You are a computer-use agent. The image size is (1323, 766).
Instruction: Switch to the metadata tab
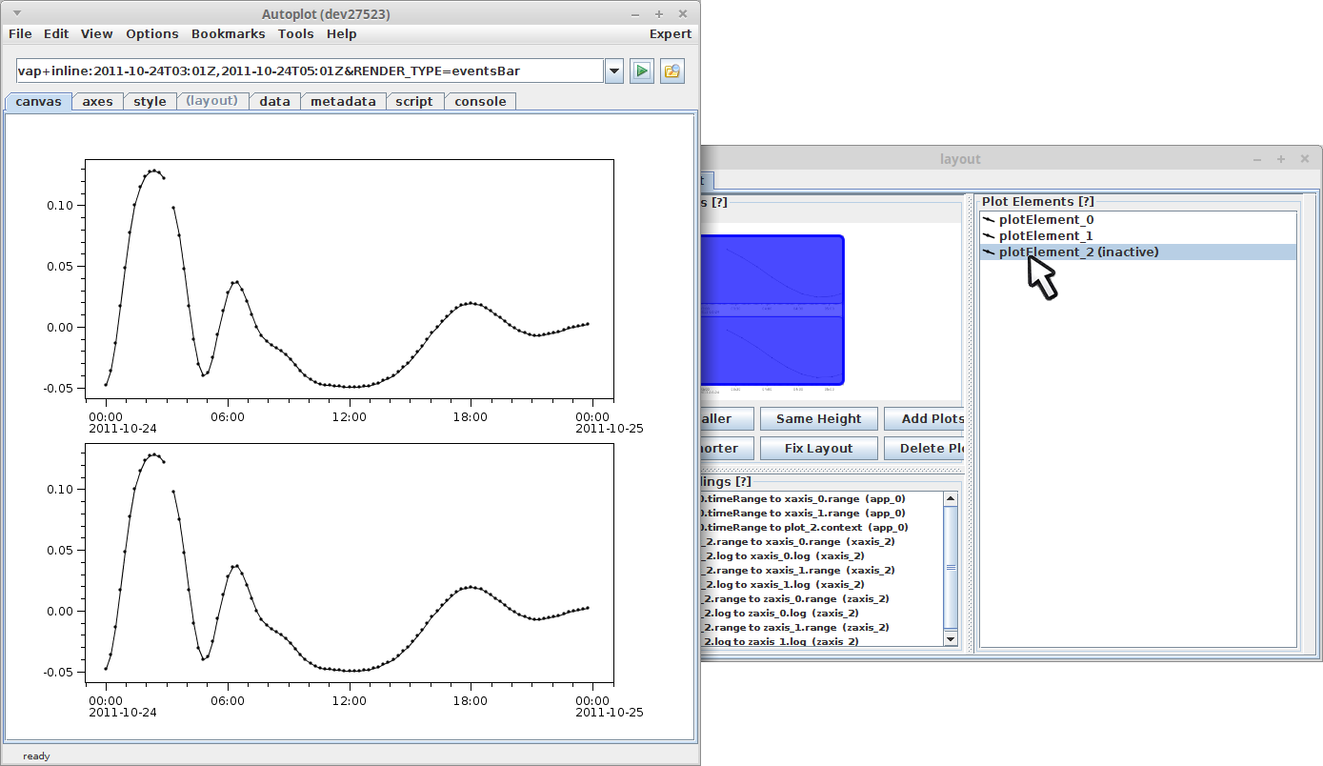(x=343, y=101)
